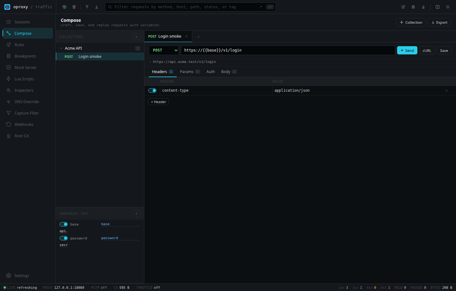Click the 2xx 3 status counter
Image resolution: width=456 pixels, height=291 pixels.
coord(343,288)
